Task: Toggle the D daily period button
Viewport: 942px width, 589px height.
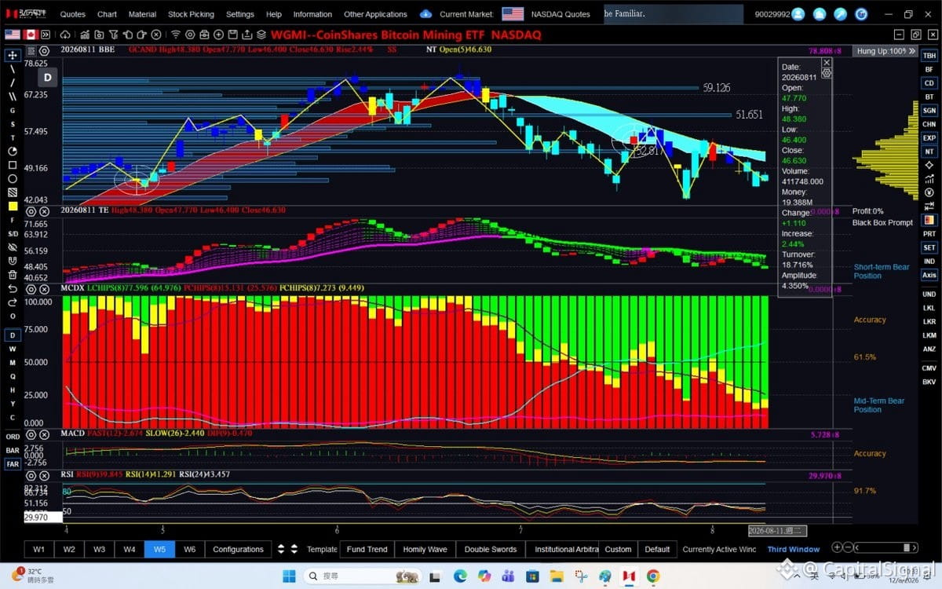Action: (x=13, y=335)
